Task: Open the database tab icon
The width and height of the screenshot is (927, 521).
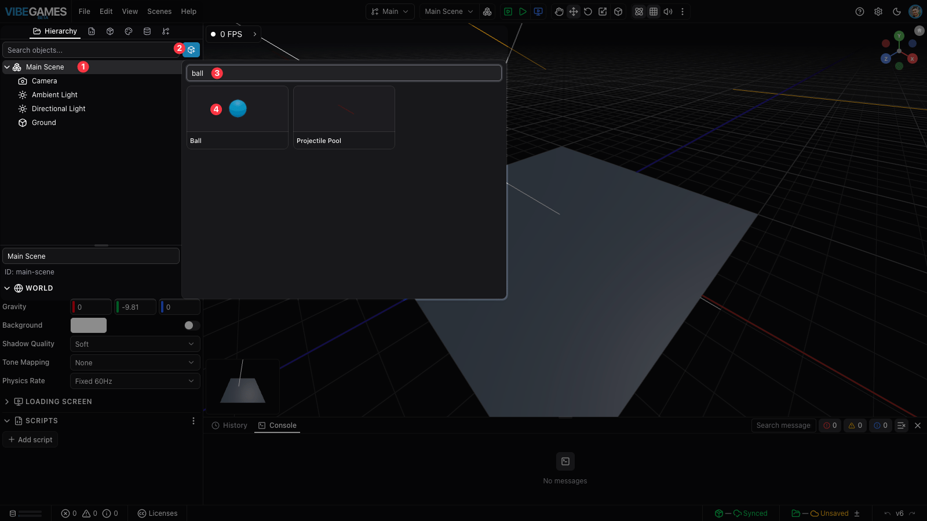Action: pos(147,31)
